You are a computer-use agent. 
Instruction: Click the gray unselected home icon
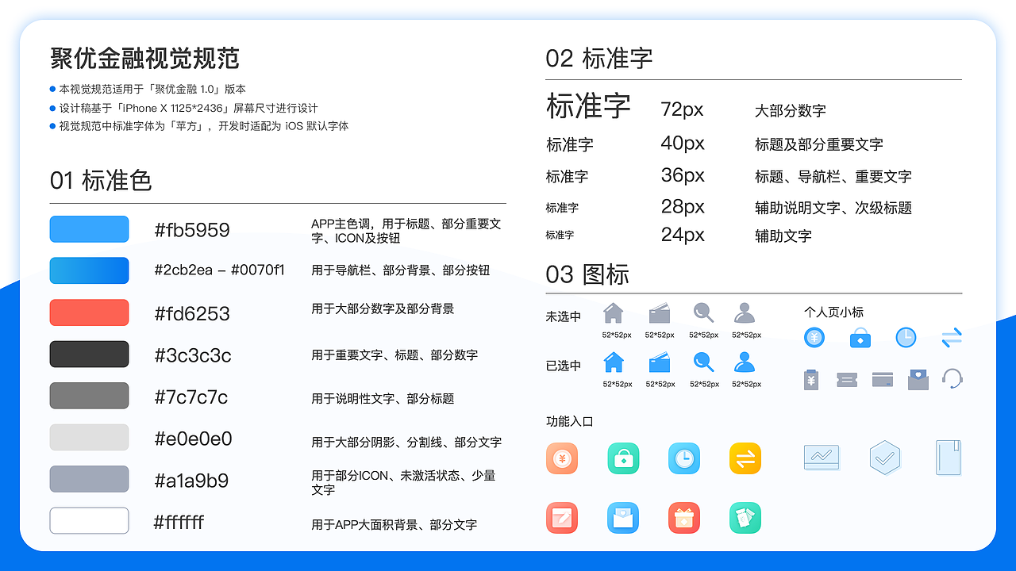614,312
